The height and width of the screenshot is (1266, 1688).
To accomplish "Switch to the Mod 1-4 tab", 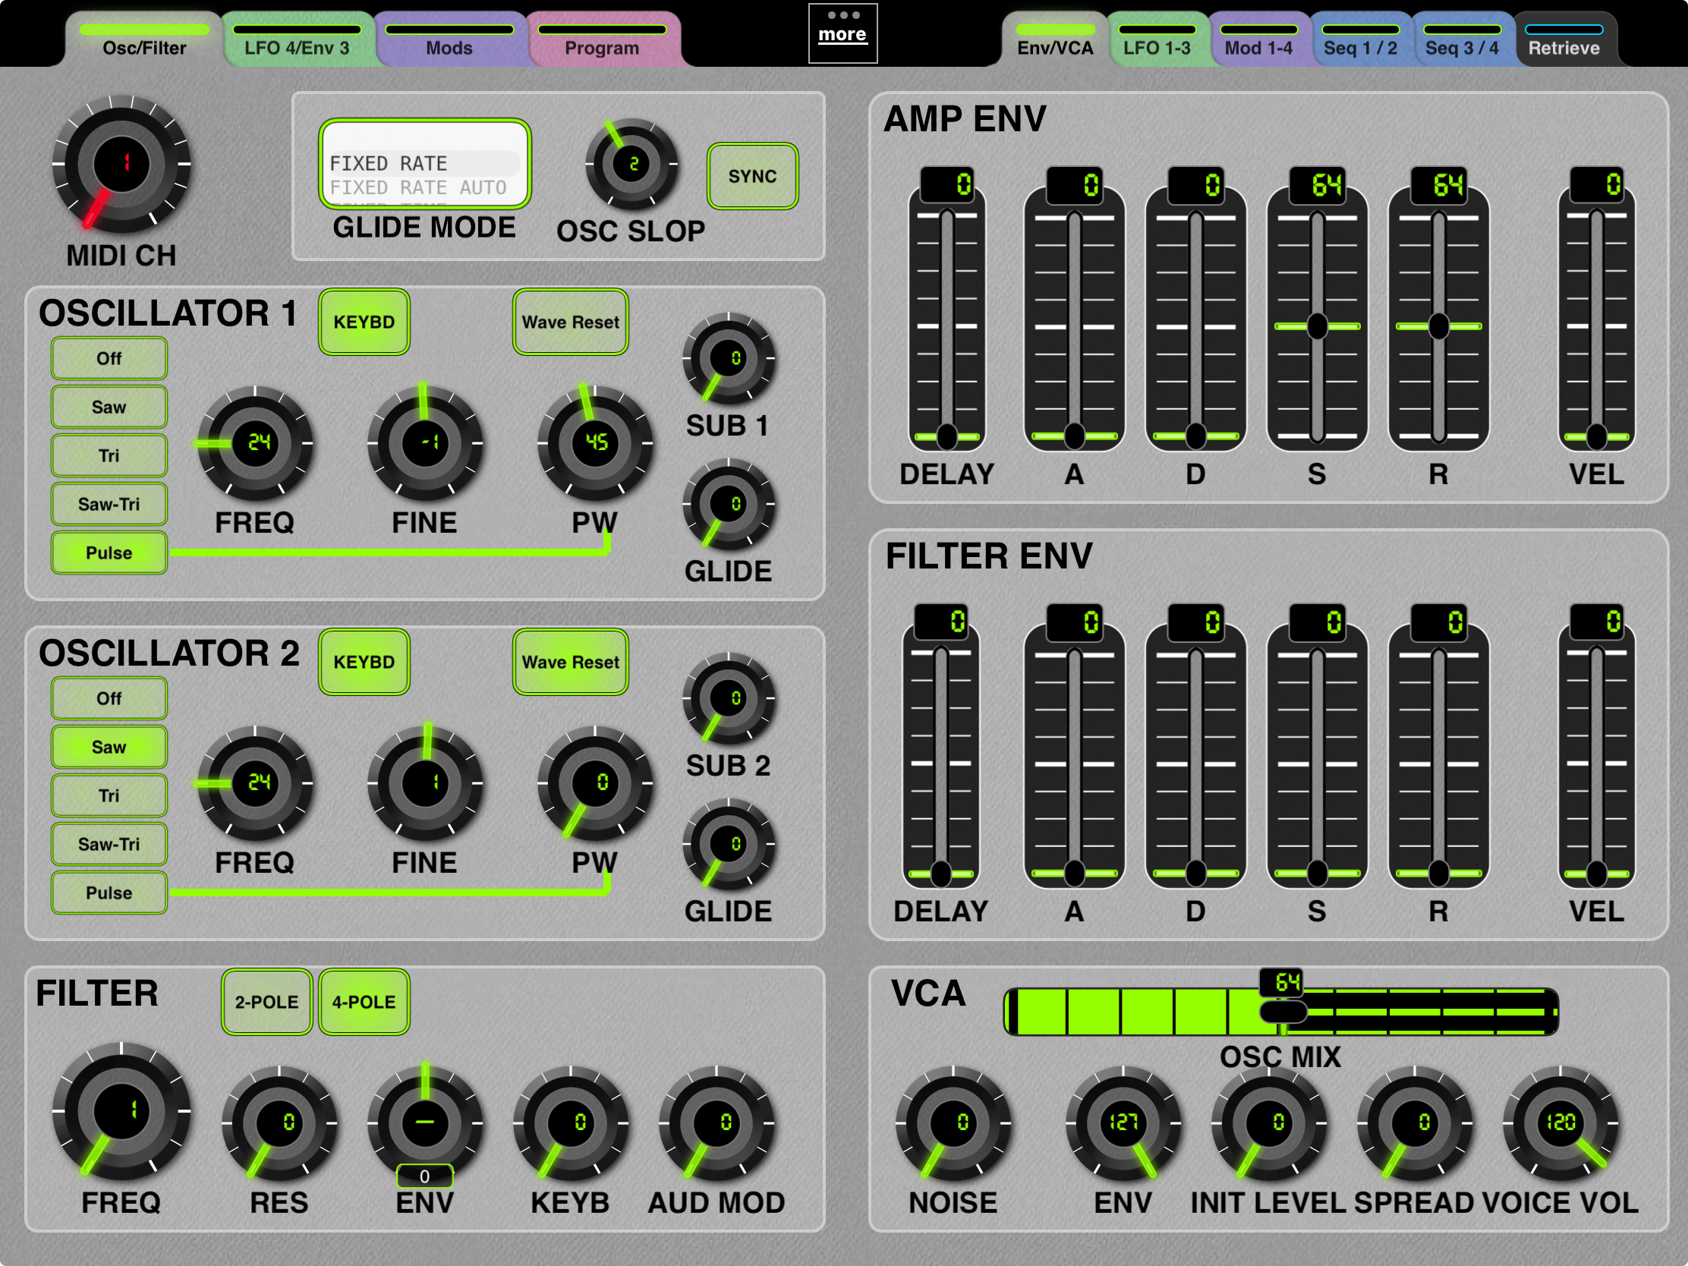I will pyautogui.click(x=1259, y=39).
